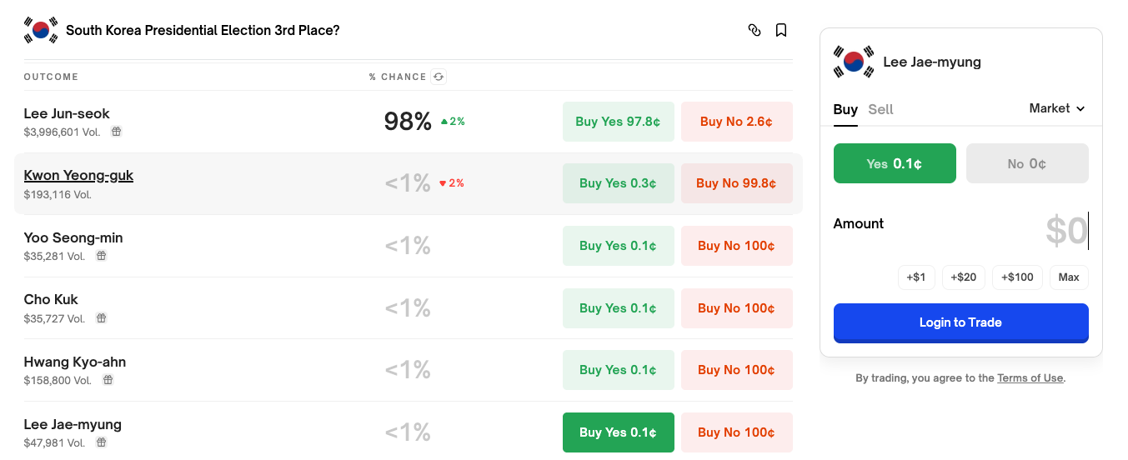Click the refresh icon beside % Chance
The height and width of the screenshot is (460, 1128).
pyautogui.click(x=439, y=77)
